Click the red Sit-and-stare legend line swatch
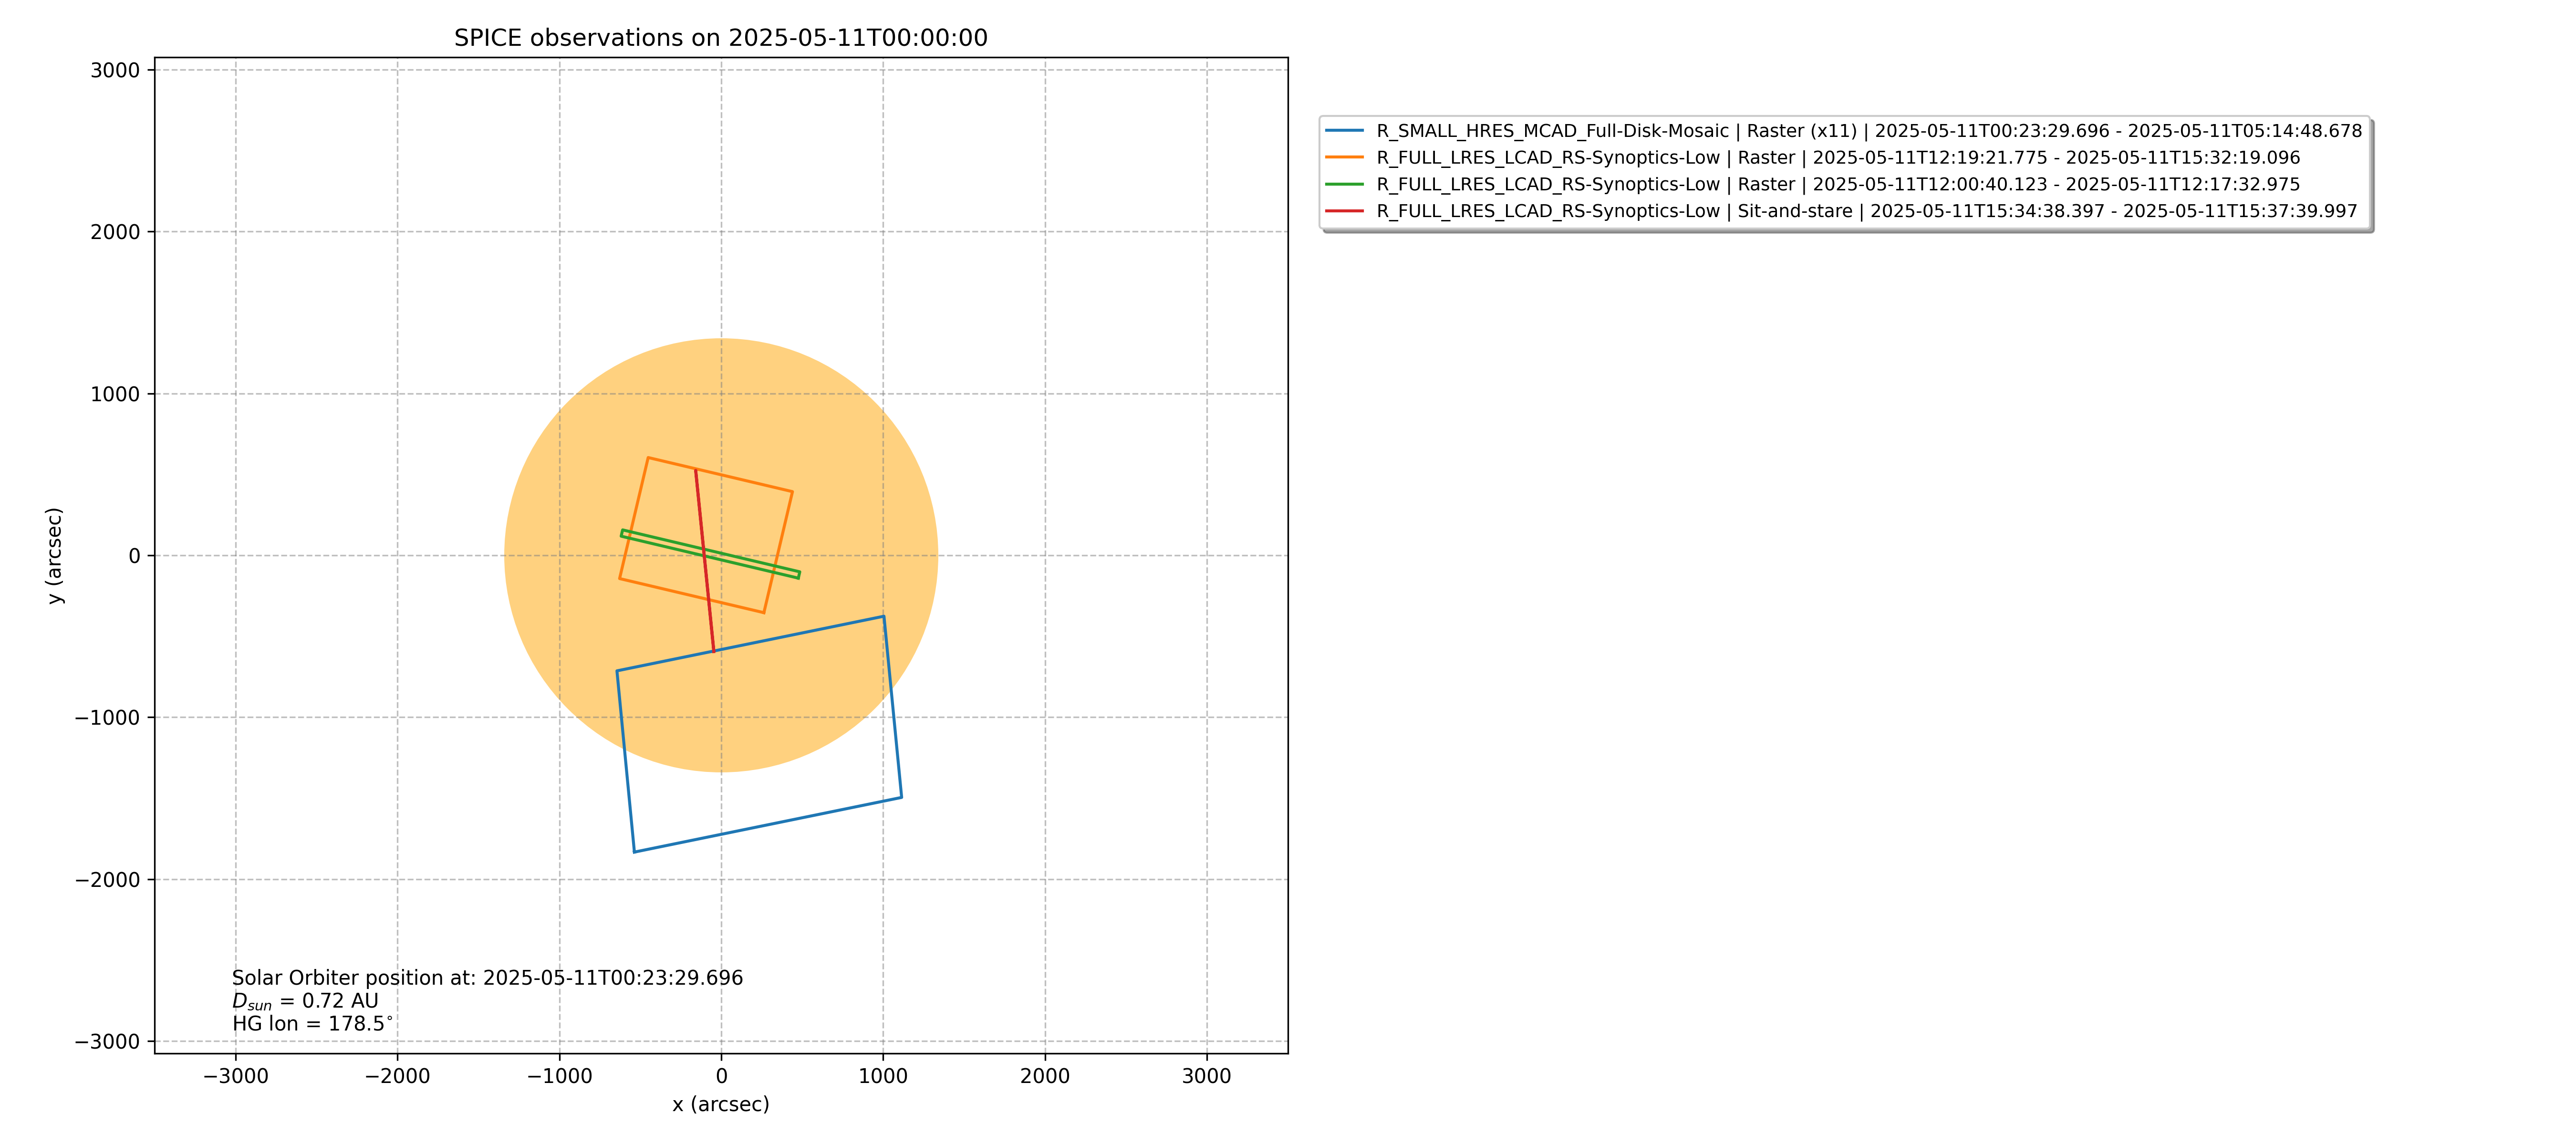This screenshot has height=1145, width=2576. coord(1344,211)
